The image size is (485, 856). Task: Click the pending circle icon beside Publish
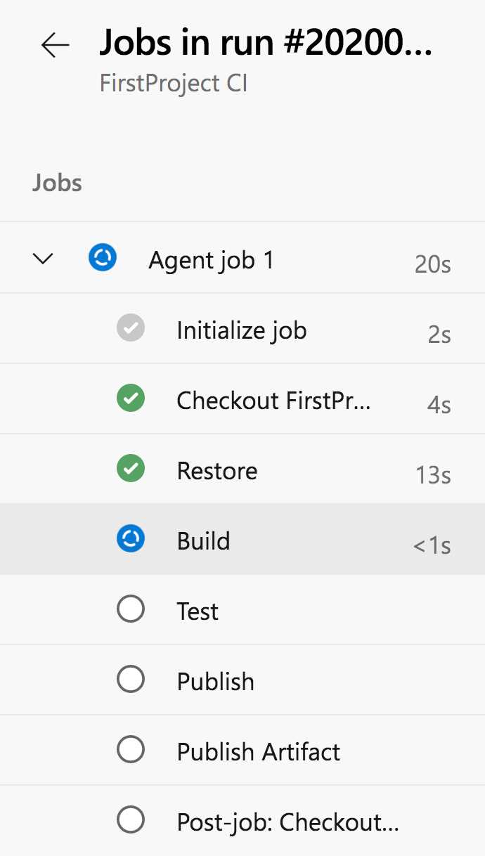click(x=130, y=679)
